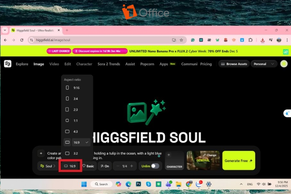The width and height of the screenshot is (291, 194).
Task: Change the GENERAL style thumbnail
Action: click(203, 161)
